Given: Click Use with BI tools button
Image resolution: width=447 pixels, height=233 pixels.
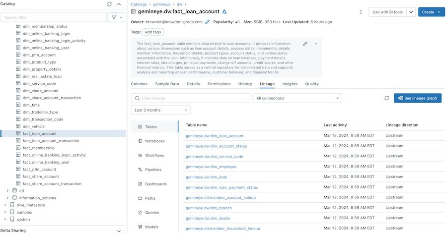Looking at the screenshot, I should 387,12.
